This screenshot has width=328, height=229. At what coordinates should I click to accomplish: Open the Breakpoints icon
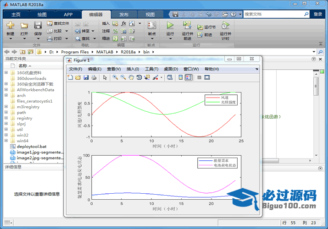click(x=152, y=25)
